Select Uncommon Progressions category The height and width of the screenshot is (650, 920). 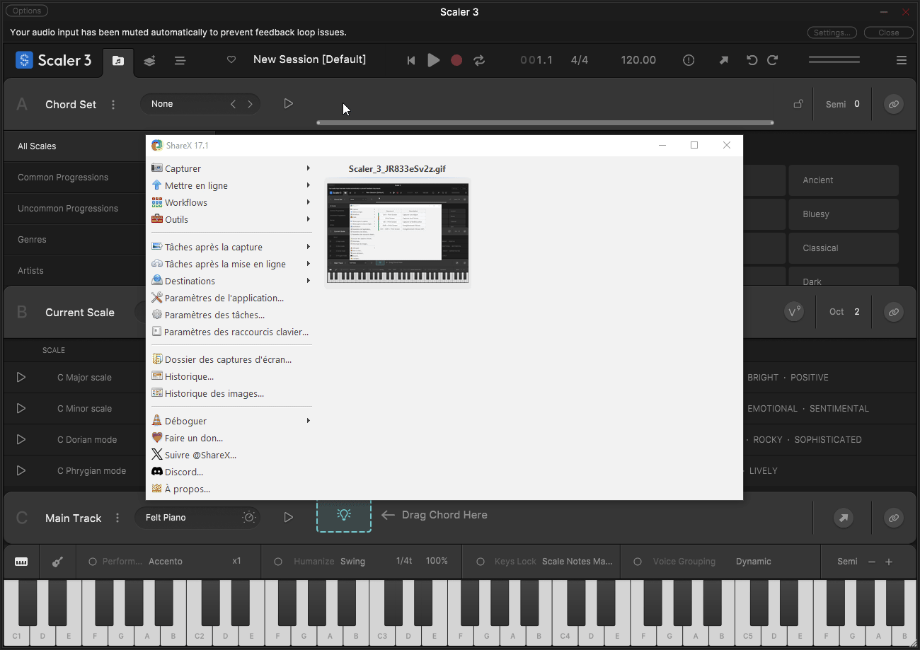[x=74, y=209]
